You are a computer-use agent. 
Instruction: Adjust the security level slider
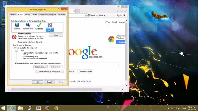(x=16, y=51)
